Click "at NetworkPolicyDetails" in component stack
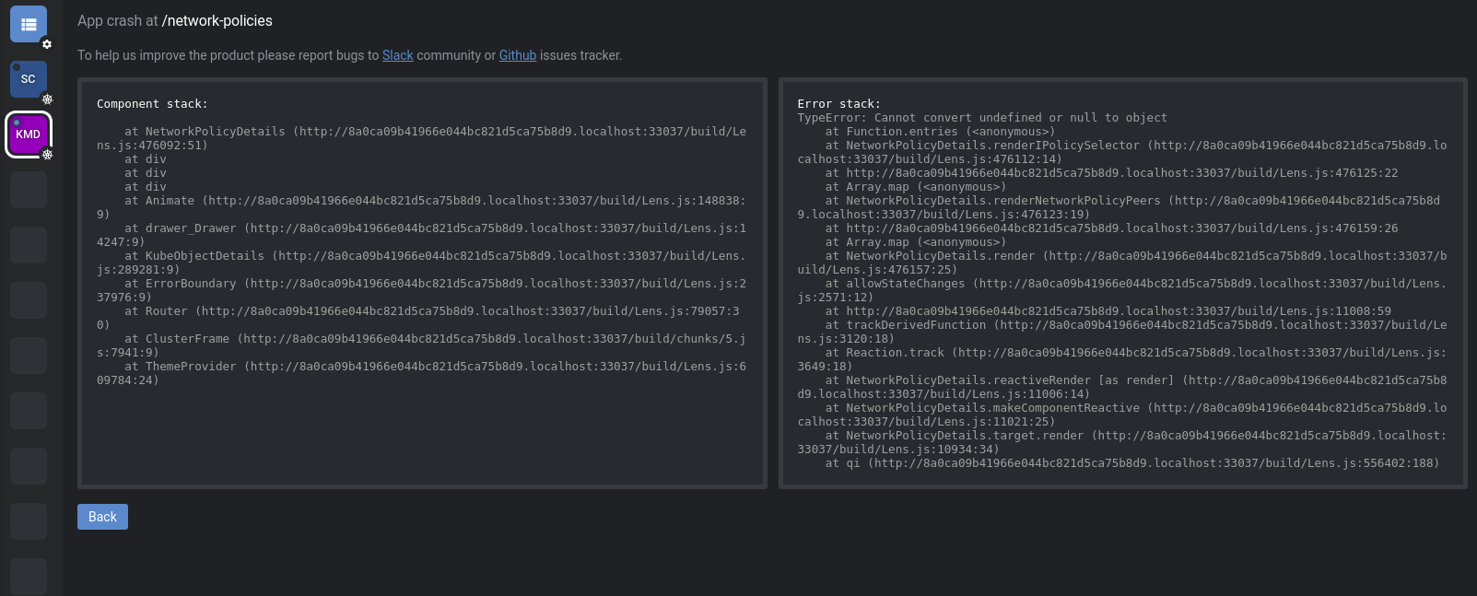 coord(422,138)
